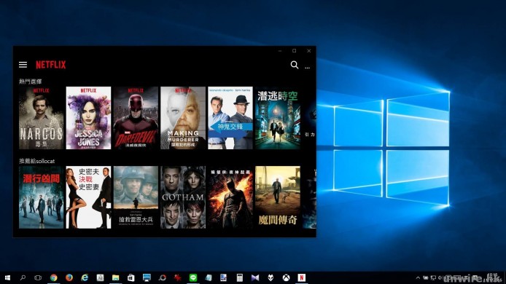Click the 熱門選擇 row heading

31,82
